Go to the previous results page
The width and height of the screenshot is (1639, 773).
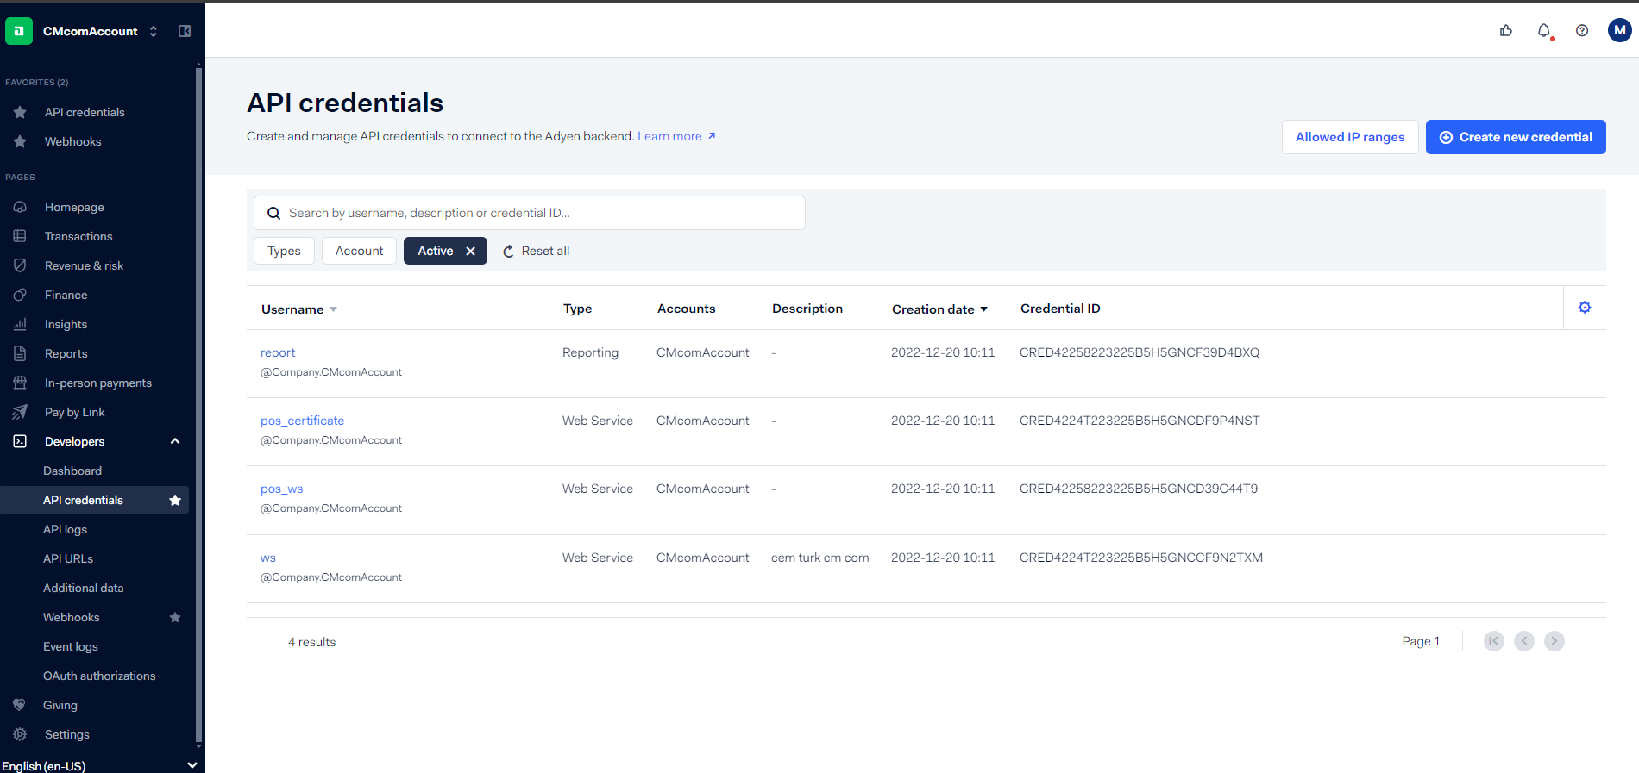click(x=1524, y=641)
